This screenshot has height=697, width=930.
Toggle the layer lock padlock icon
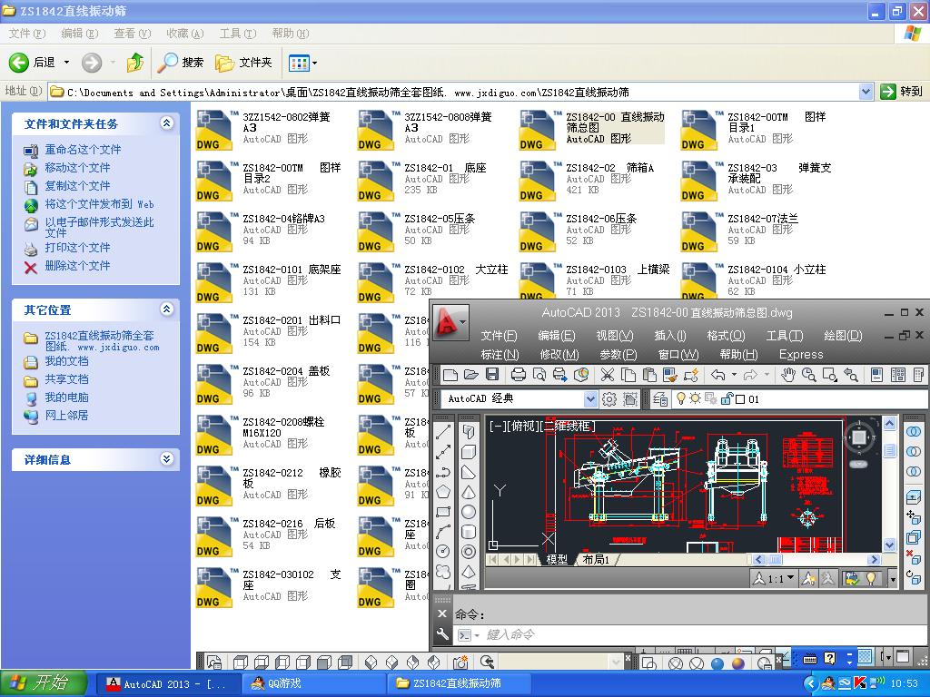click(725, 399)
